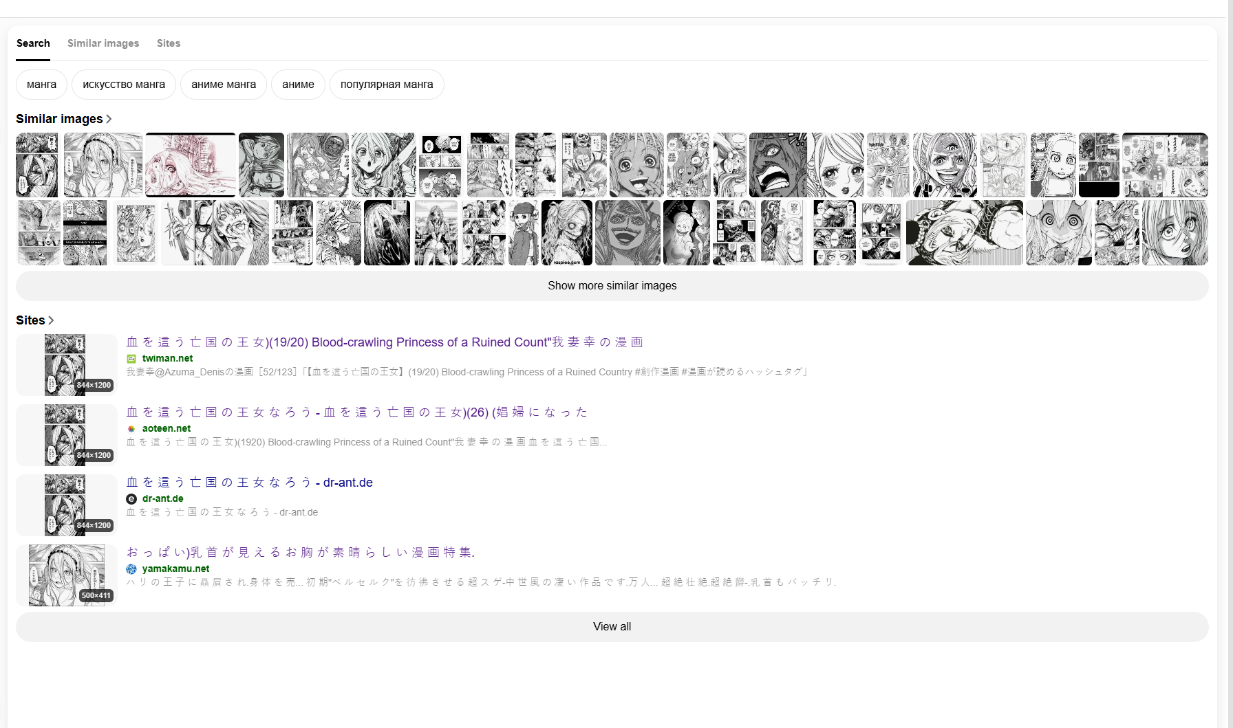Visit the aoteen.net domain link
The height and width of the screenshot is (728, 1233).
point(167,428)
